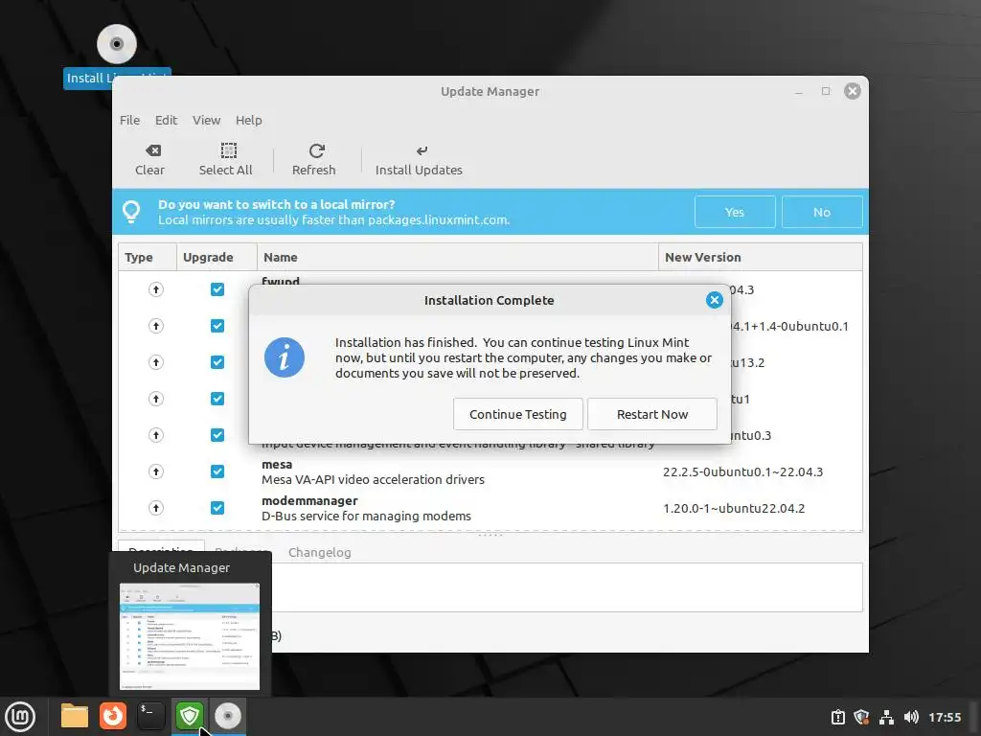Switch to the Changelog tab
Image resolution: width=981 pixels, height=736 pixels.
click(x=320, y=552)
